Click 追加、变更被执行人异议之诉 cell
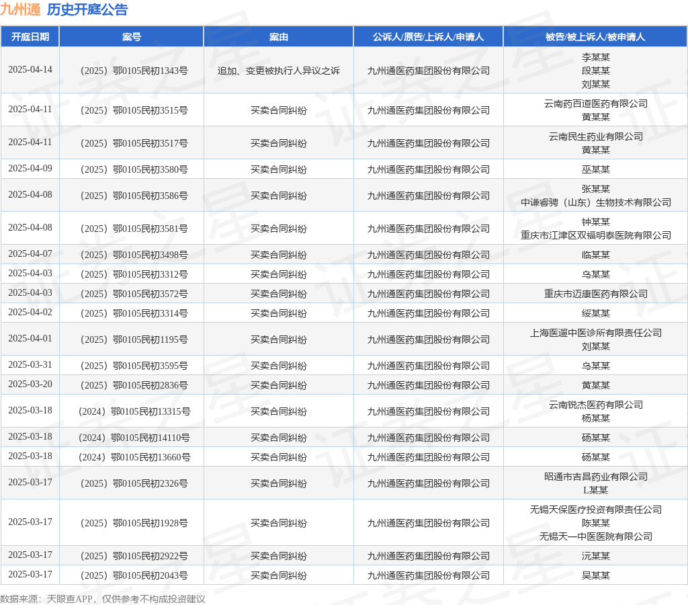This screenshot has height=605, width=688. click(x=279, y=71)
